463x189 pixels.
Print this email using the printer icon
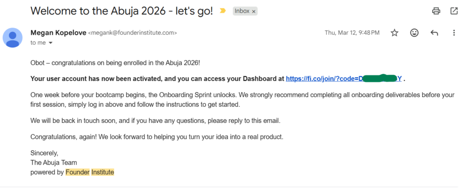[436, 11]
